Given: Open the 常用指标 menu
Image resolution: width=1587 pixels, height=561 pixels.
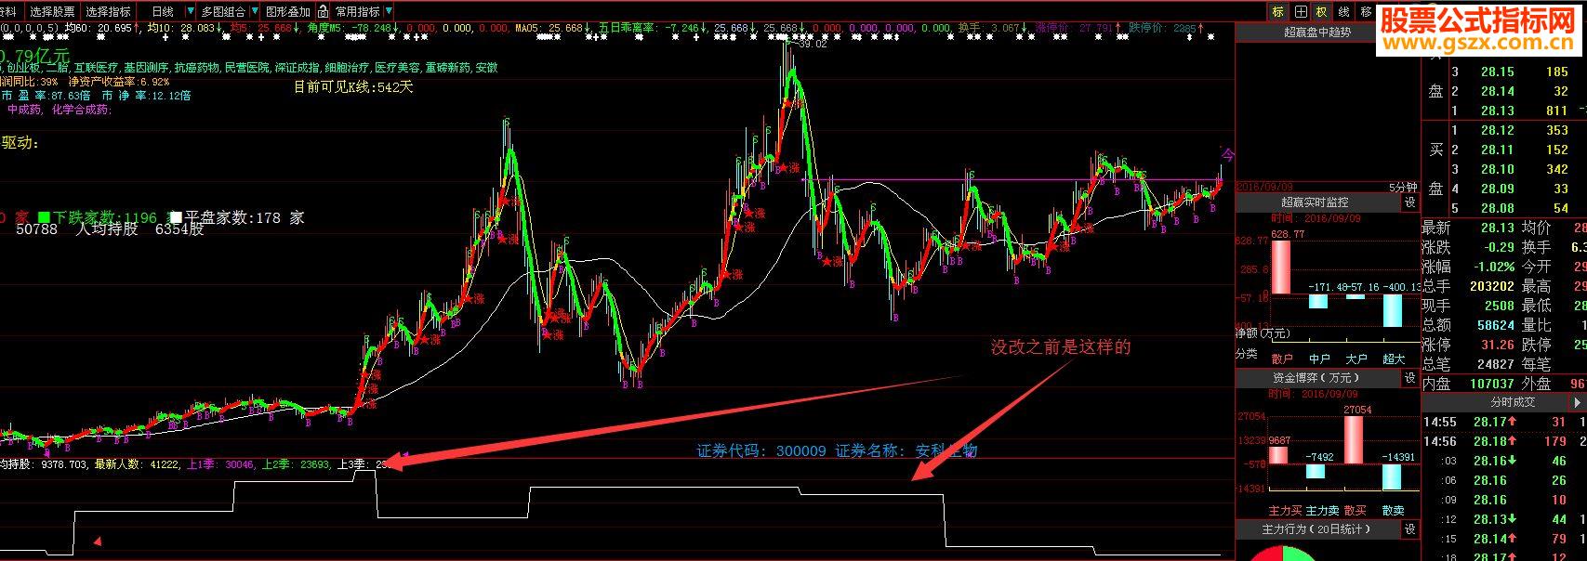Looking at the screenshot, I should pyautogui.click(x=357, y=12).
